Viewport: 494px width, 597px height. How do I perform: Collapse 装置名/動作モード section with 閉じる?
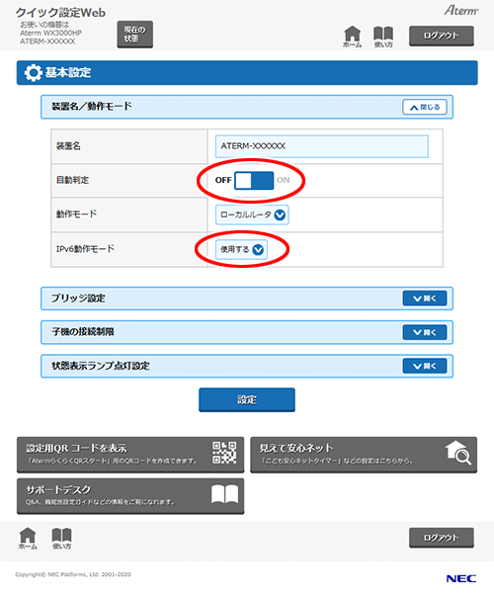(425, 107)
